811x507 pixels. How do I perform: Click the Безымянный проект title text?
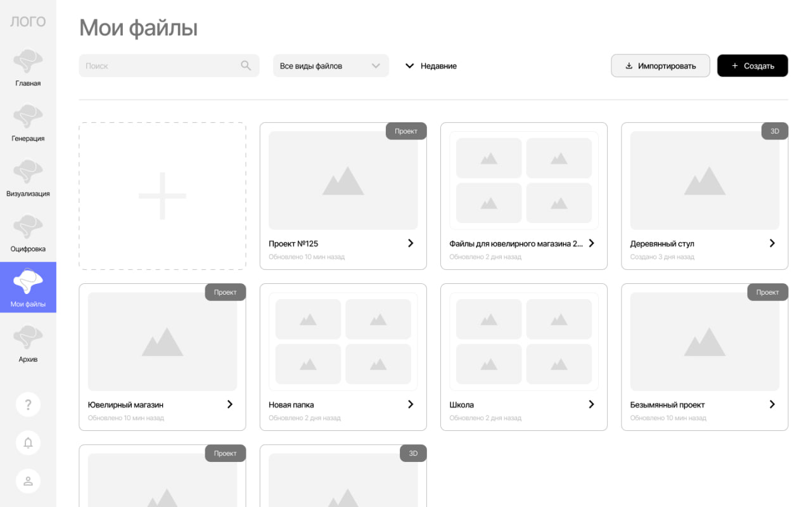(x=667, y=404)
